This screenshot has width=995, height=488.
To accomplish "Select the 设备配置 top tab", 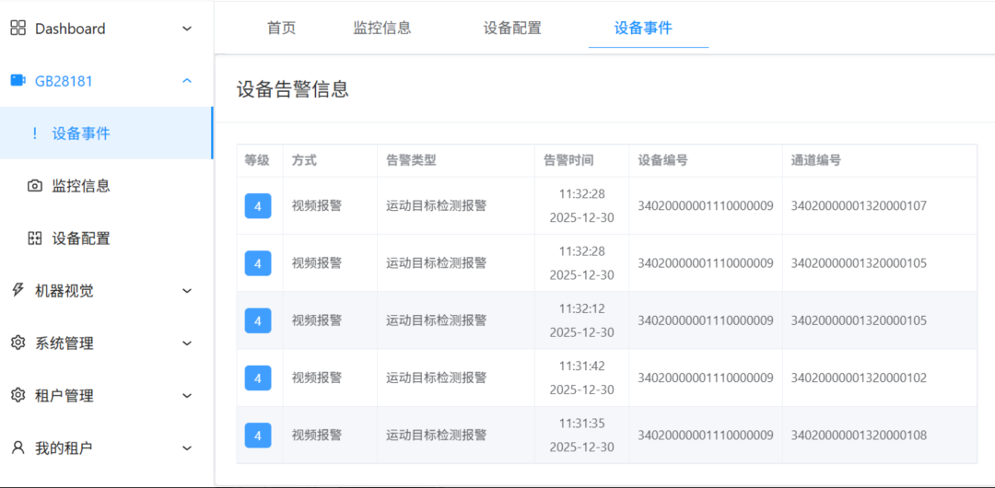I will (x=512, y=28).
